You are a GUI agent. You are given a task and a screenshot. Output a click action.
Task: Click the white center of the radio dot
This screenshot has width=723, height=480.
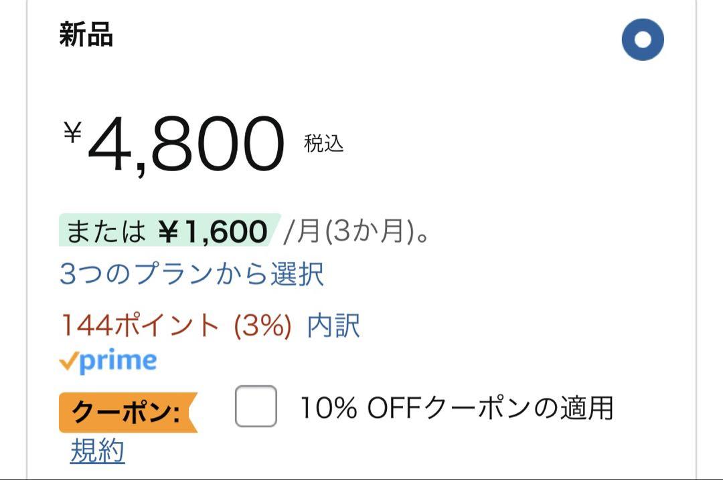coord(642,39)
